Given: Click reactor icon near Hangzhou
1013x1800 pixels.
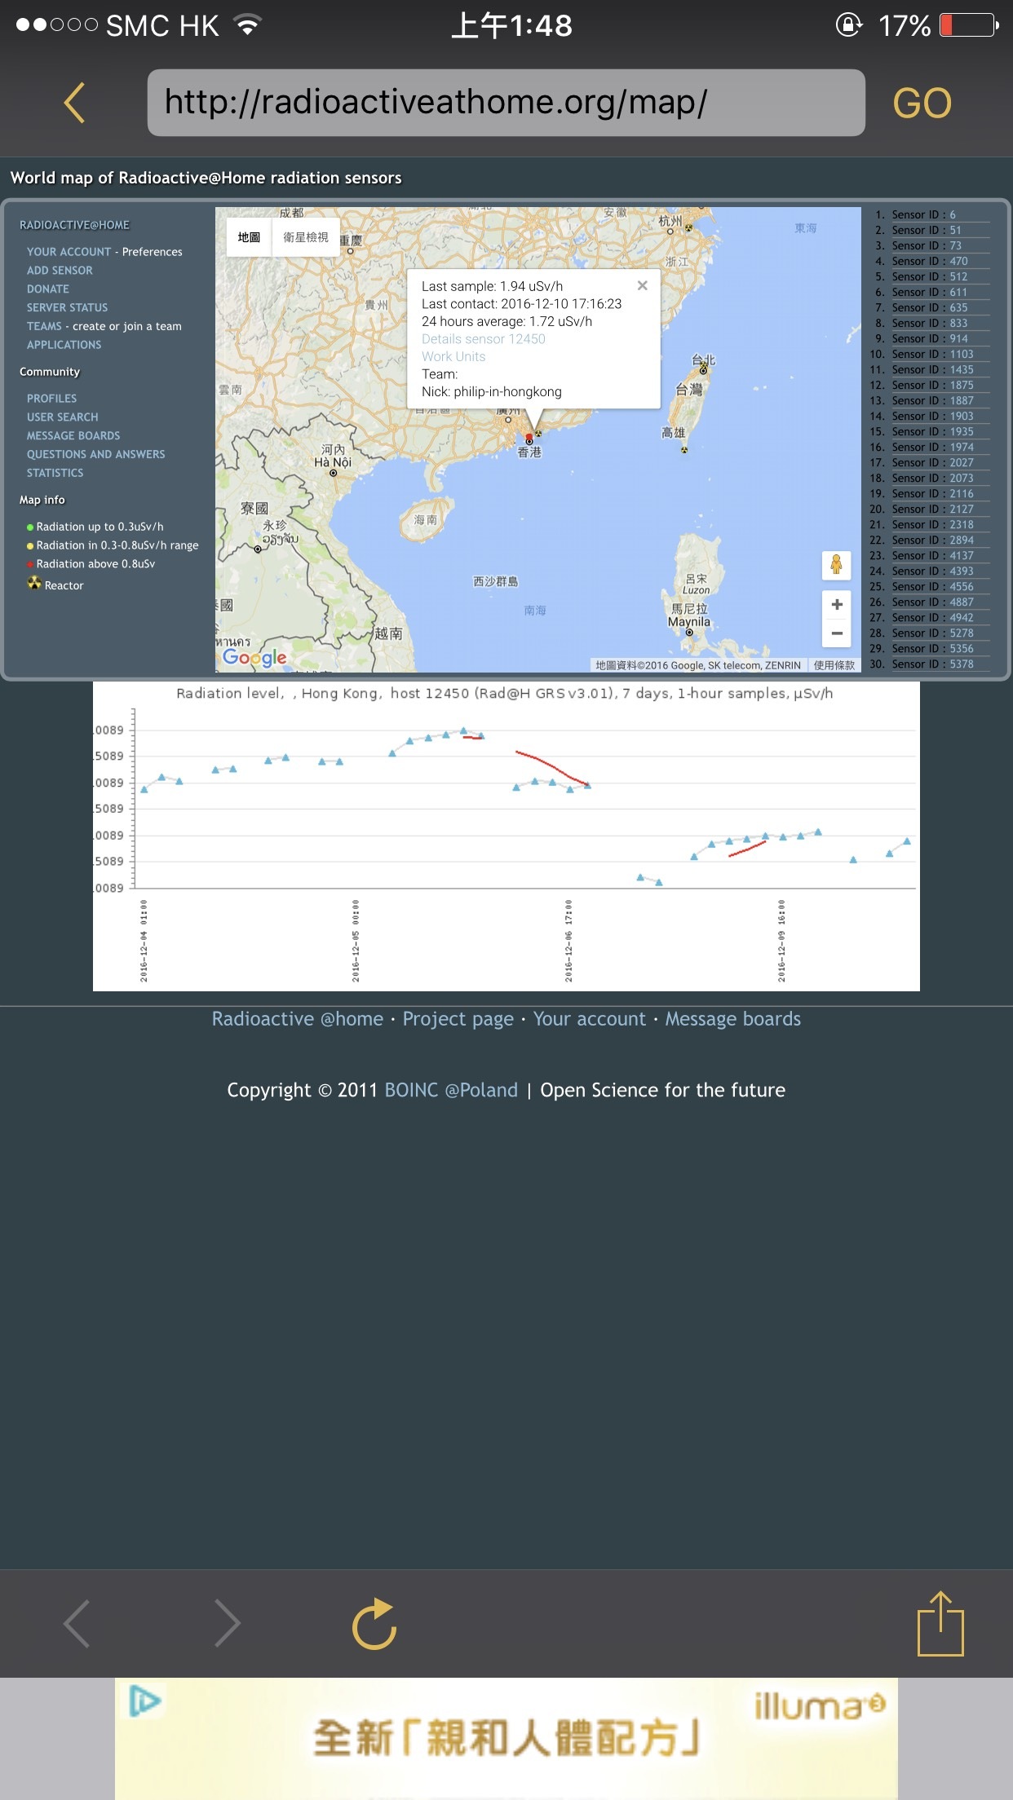Looking at the screenshot, I should 688,227.
